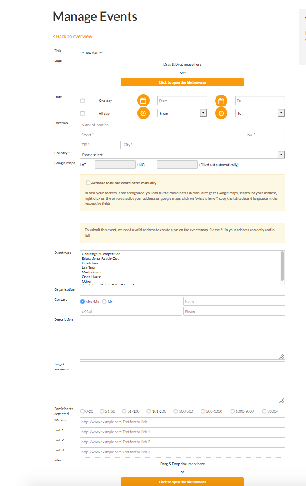Expand the Country Please select dropdown
Screen dimensions: 306x486
[x=182, y=155]
